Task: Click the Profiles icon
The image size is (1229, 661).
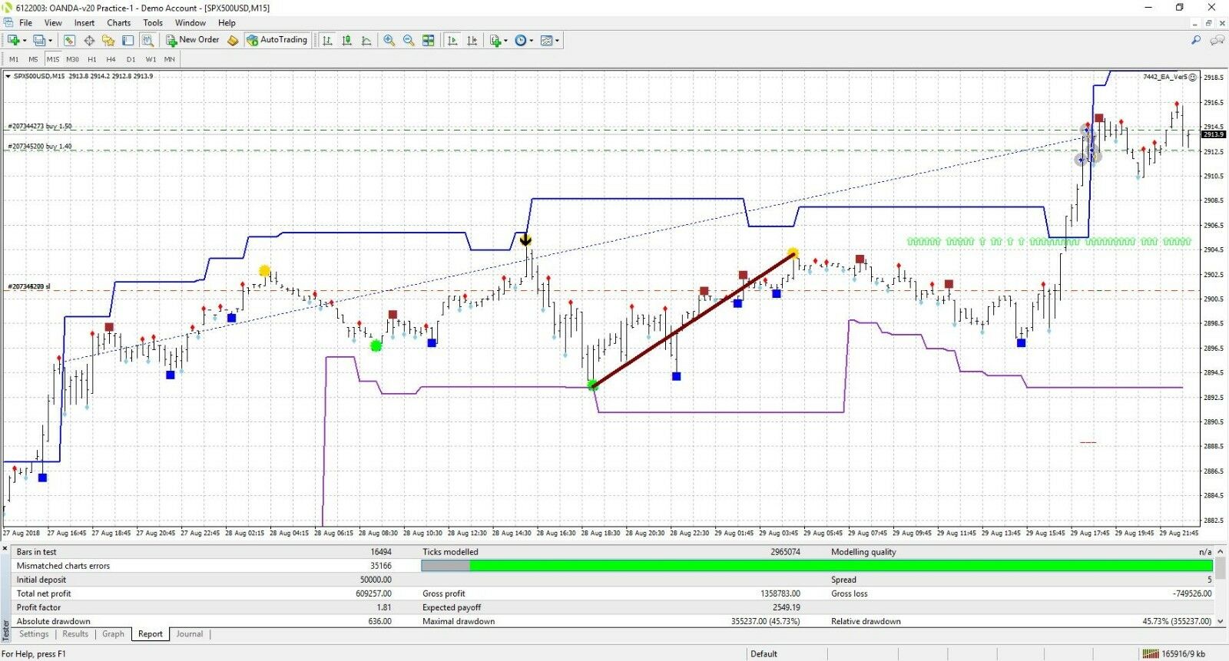Action: click(x=38, y=40)
